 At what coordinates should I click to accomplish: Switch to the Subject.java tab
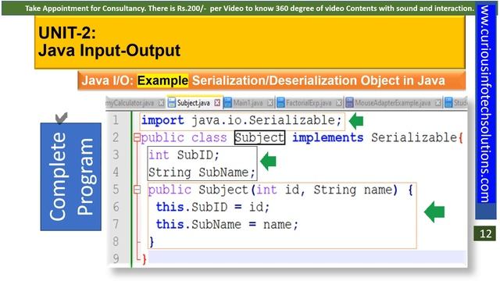[194, 103]
